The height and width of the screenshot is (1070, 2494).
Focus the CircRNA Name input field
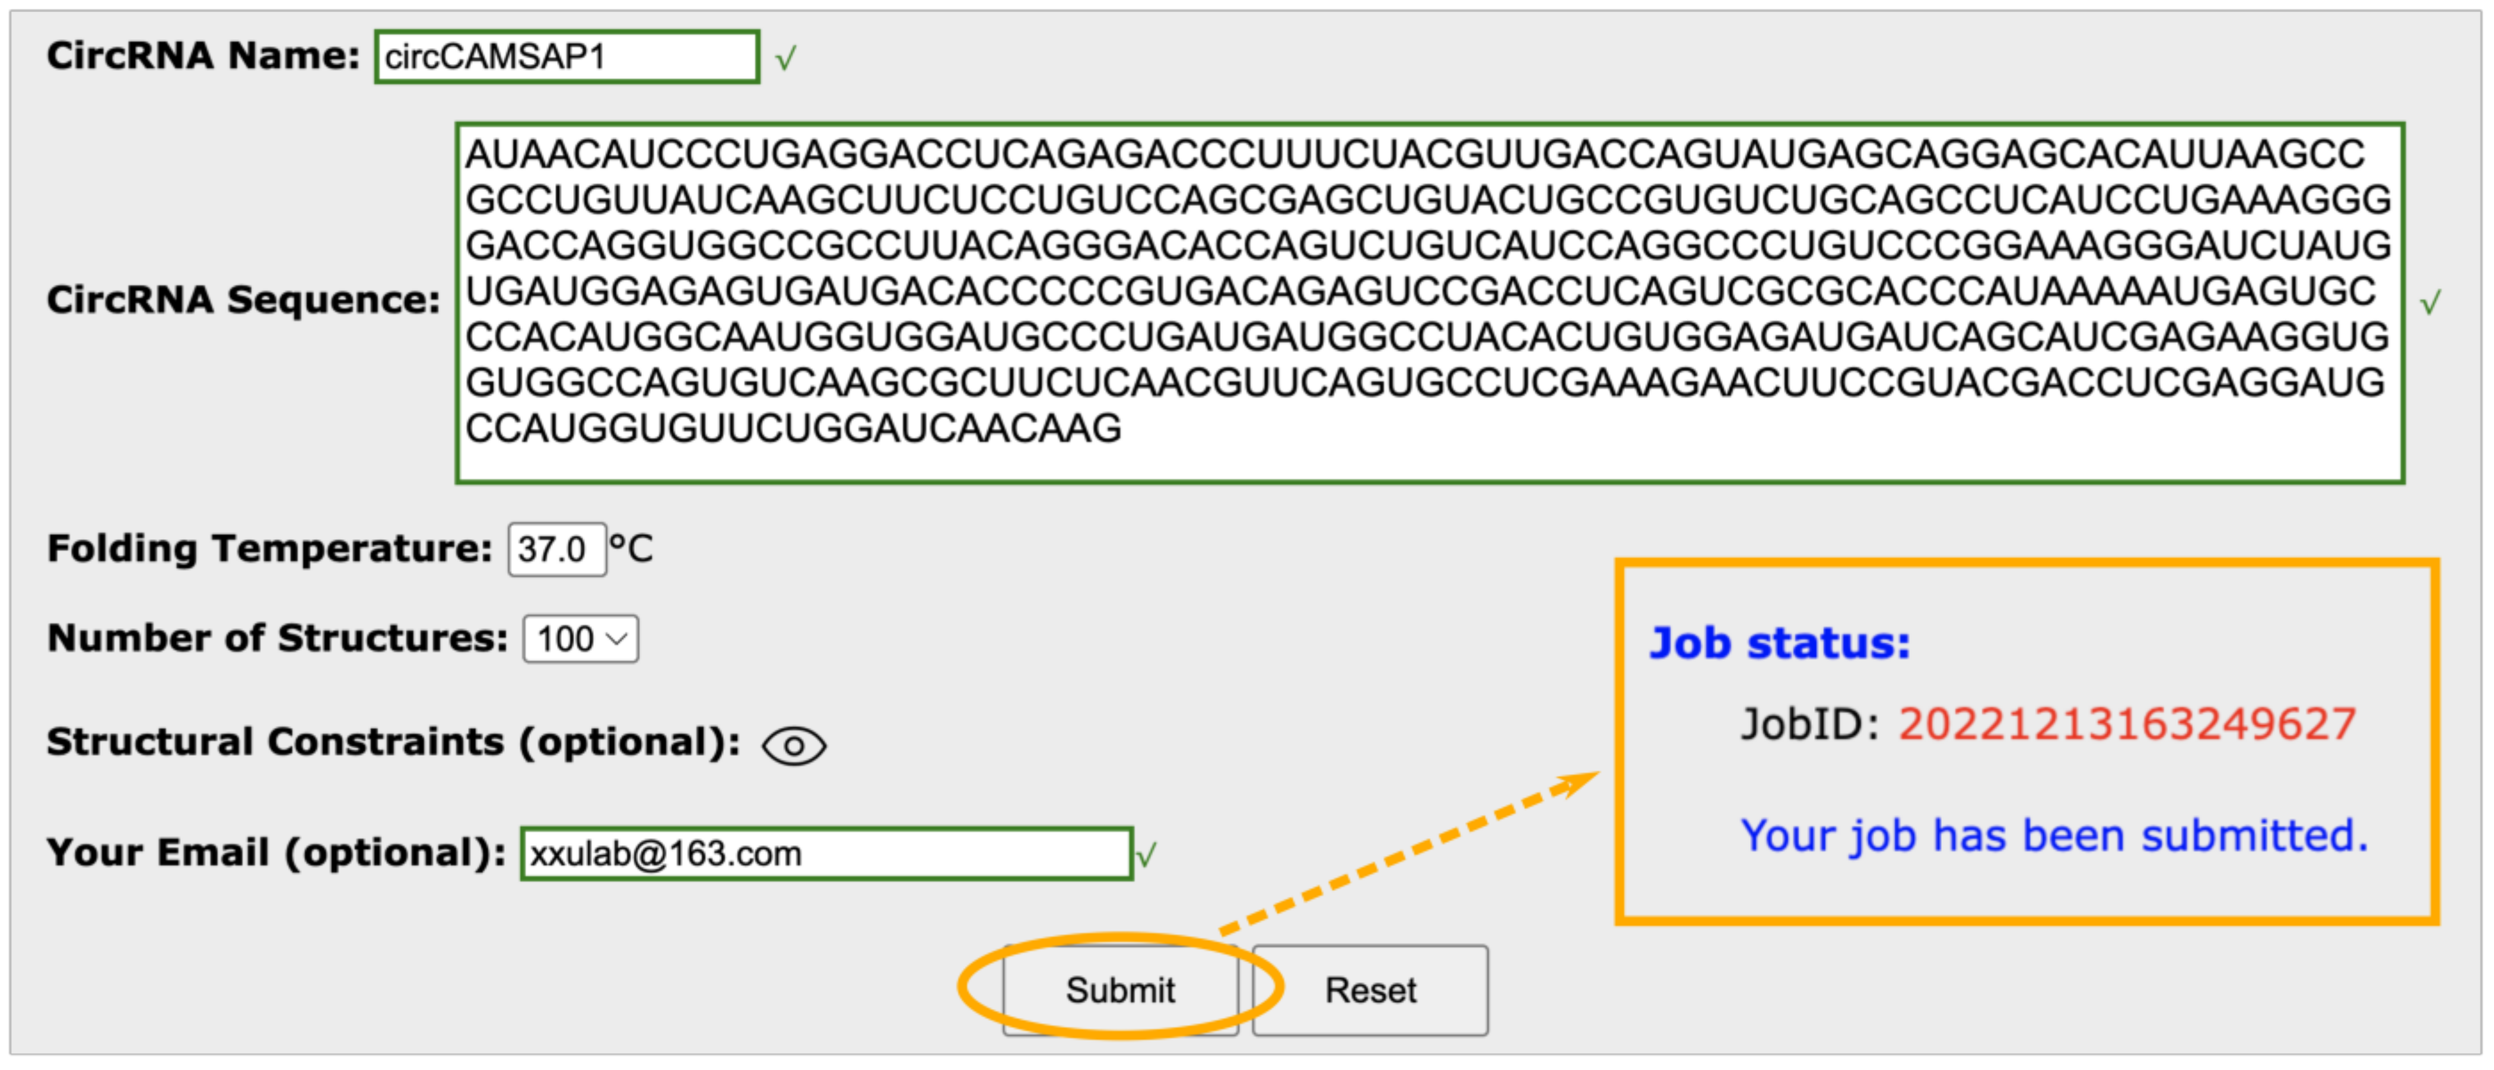point(567,57)
